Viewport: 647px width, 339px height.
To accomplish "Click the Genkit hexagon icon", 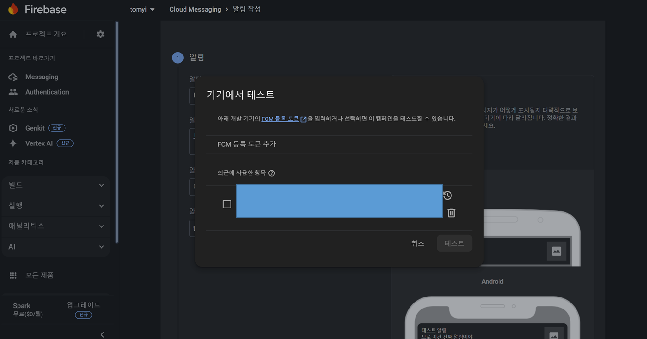I will tap(13, 128).
